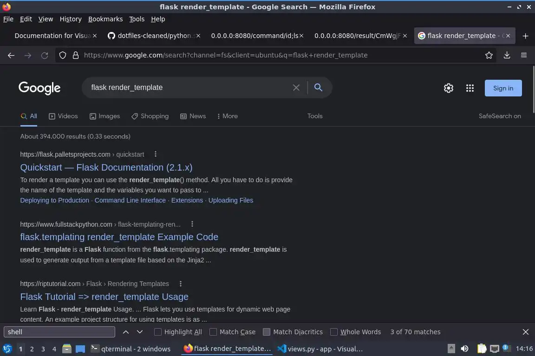Viewport: 535px width, 356px height.
Task: Expand the More search filters
Action: pyautogui.click(x=227, y=116)
